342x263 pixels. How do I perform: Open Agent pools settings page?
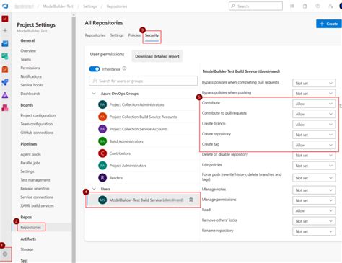[30, 154]
